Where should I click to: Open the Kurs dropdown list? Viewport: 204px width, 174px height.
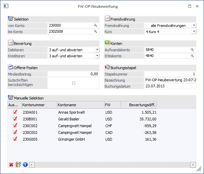(x=194, y=31)
